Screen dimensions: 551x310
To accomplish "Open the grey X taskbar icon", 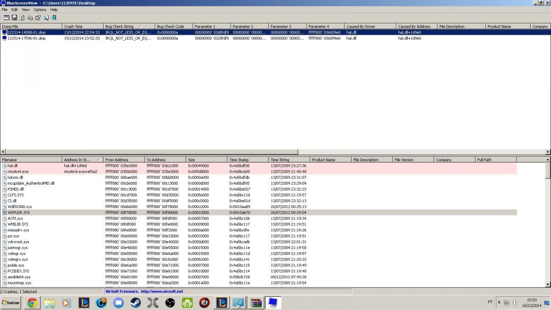I will (153, 303).
